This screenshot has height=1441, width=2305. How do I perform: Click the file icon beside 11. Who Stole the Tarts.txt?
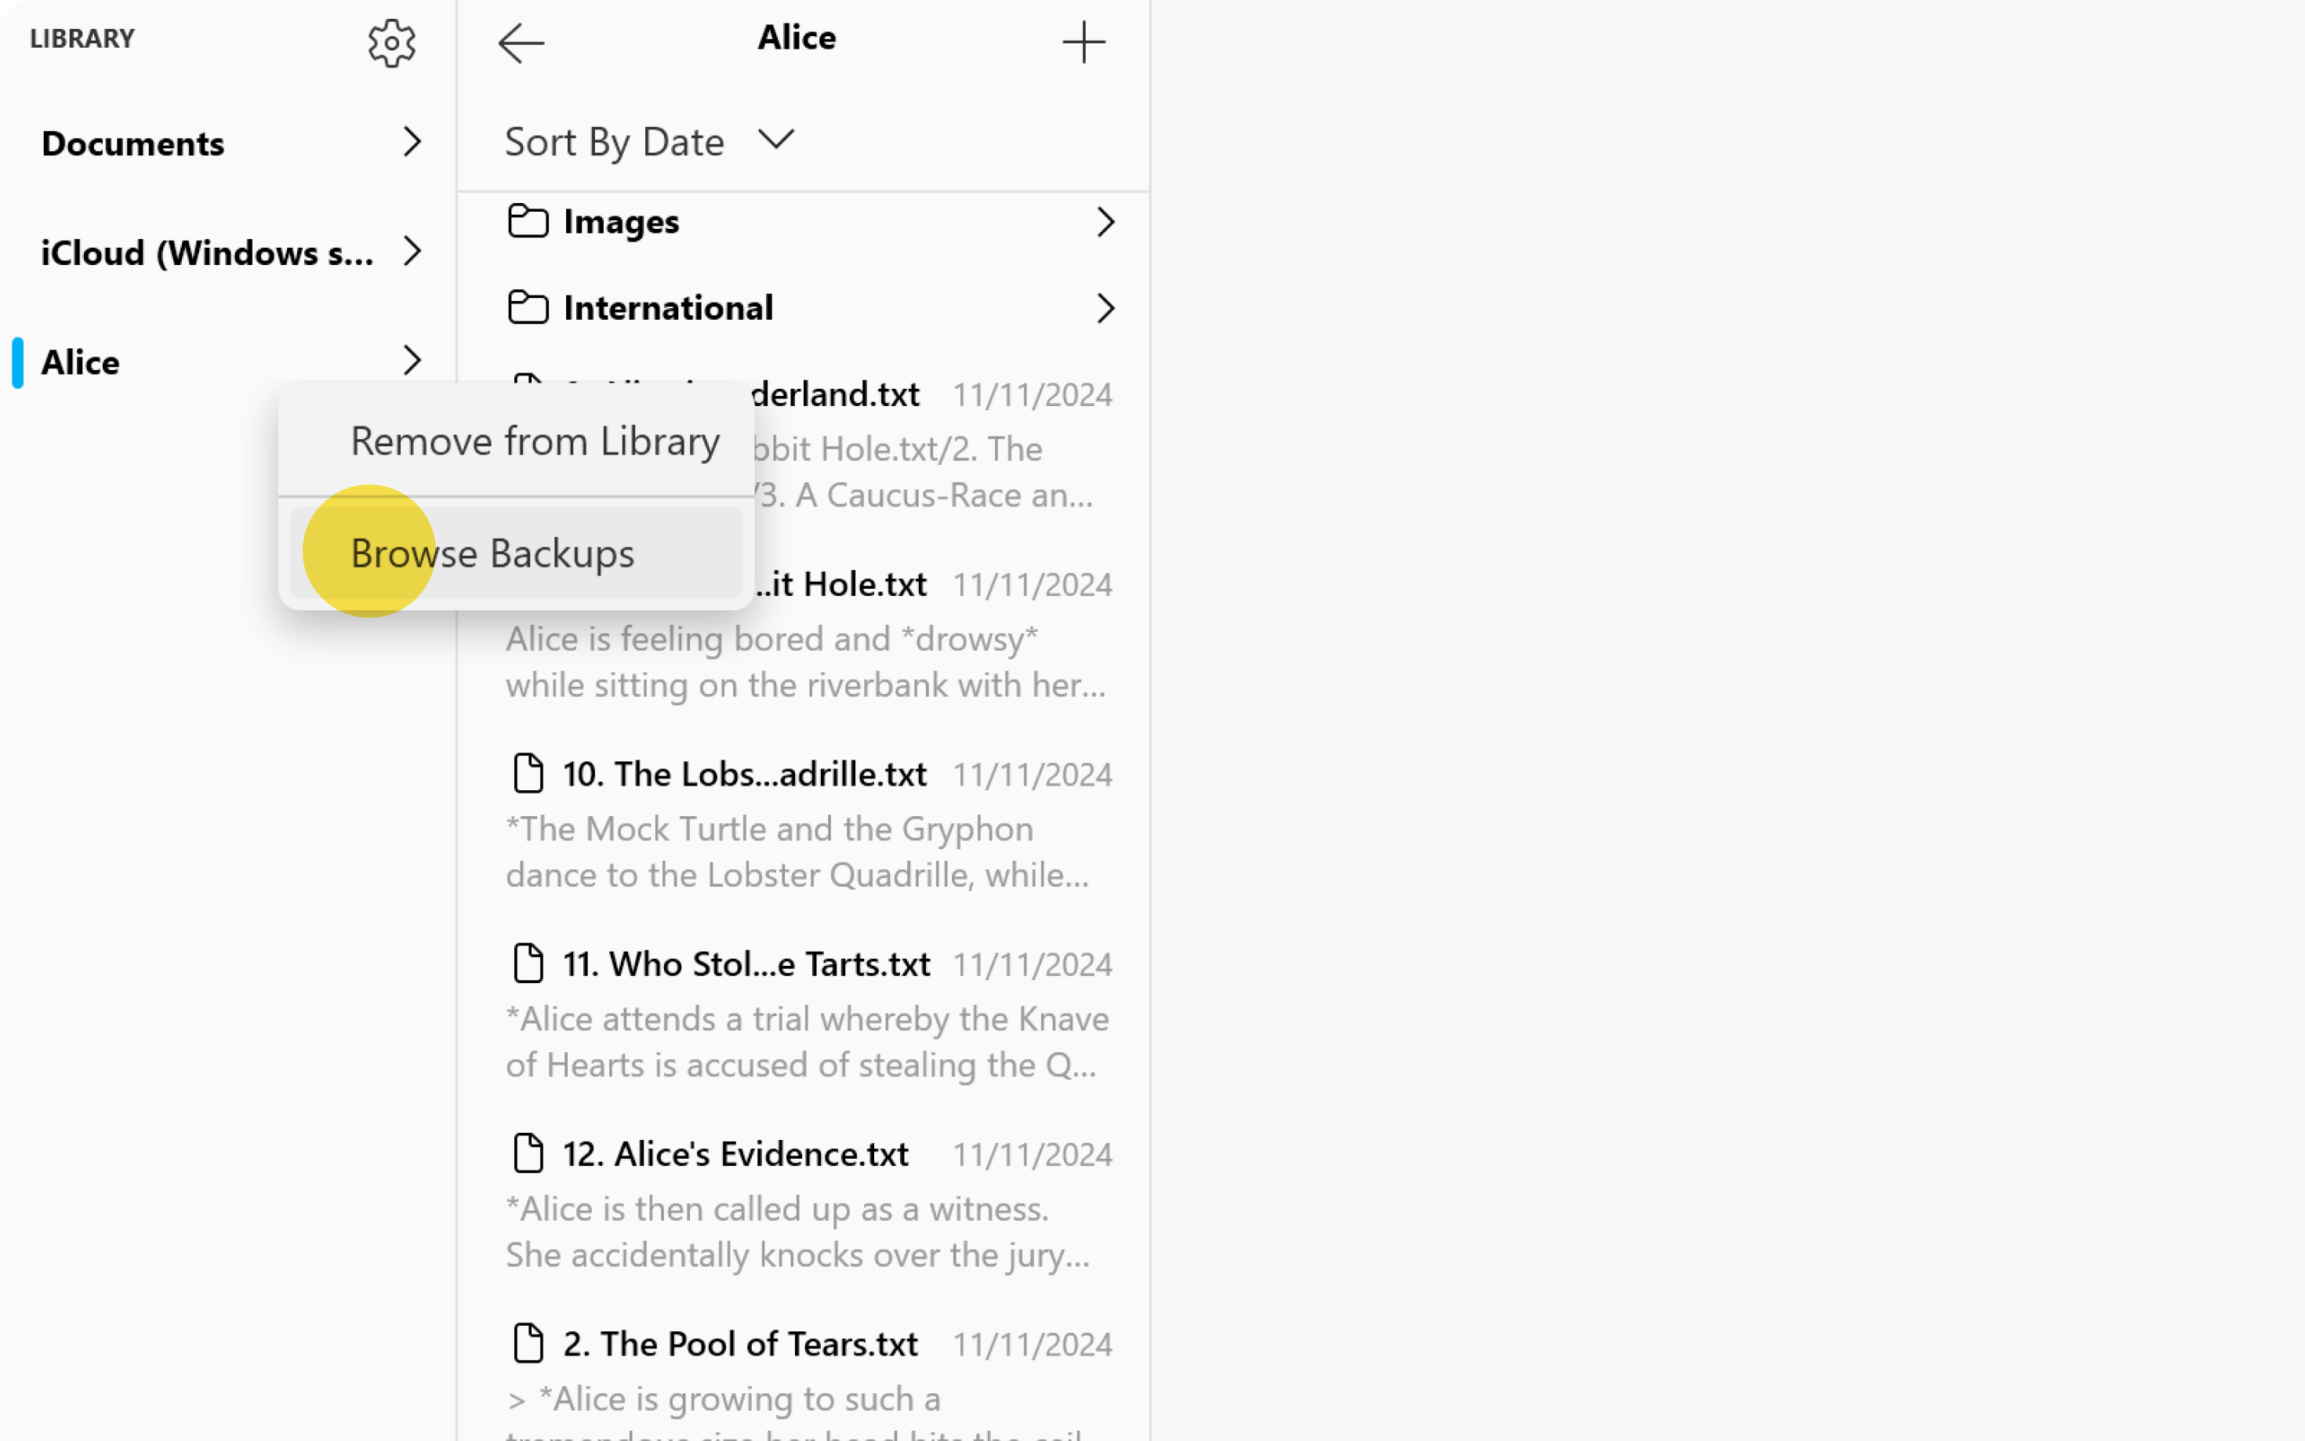pyautogui.click(x=528, y=964)
